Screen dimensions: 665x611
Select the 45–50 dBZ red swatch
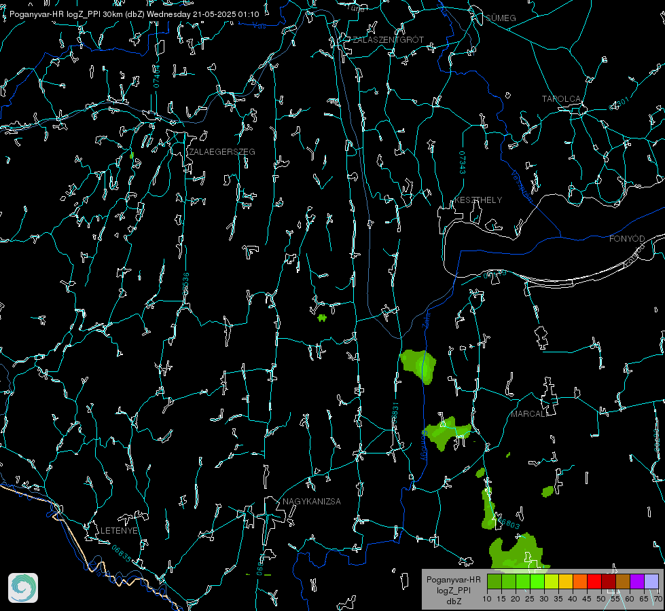(x=594, y=581)
